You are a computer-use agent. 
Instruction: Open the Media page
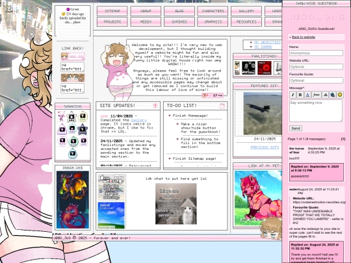(146, 21)
